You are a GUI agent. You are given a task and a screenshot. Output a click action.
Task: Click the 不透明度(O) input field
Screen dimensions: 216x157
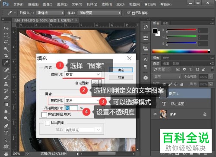click(x=71, y=108)
